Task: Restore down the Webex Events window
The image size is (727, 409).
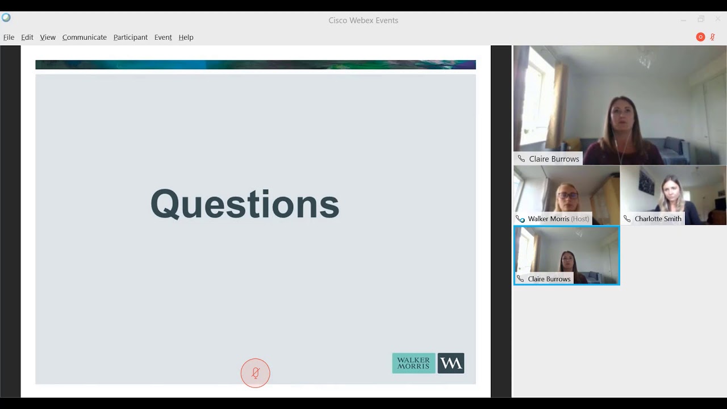Action: click(x=701, y=20)
